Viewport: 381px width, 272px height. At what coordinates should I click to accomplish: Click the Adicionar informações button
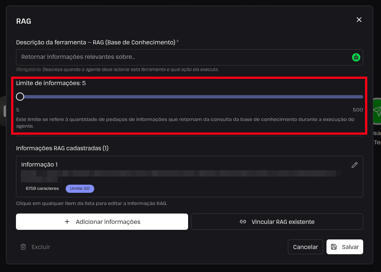102,222
